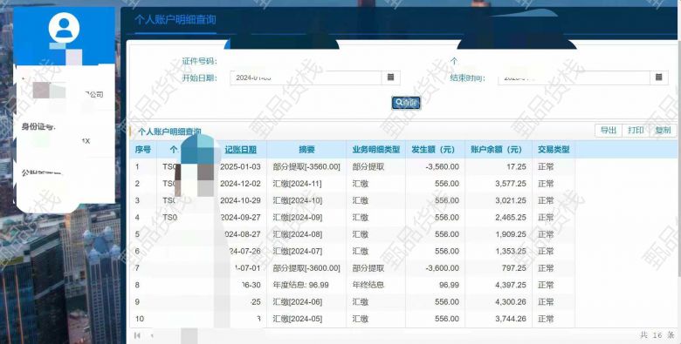Select the 个人账户明细查询 tab

click(x=175, y=20)
